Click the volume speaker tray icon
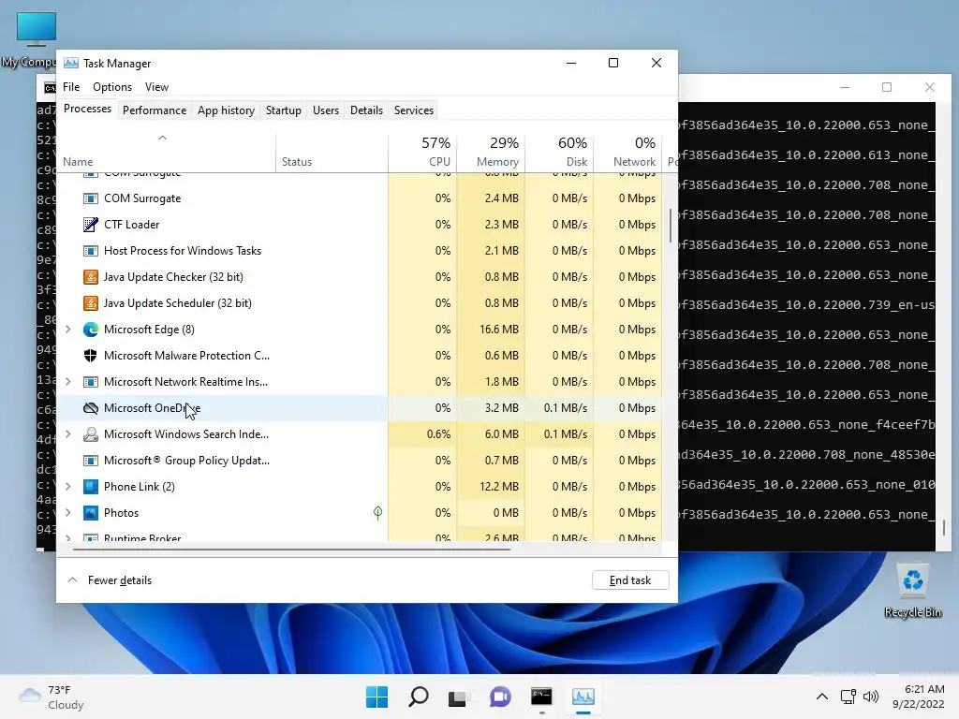Image resolution: width=959 pixels, height=719 pixels. pos(870,697)
